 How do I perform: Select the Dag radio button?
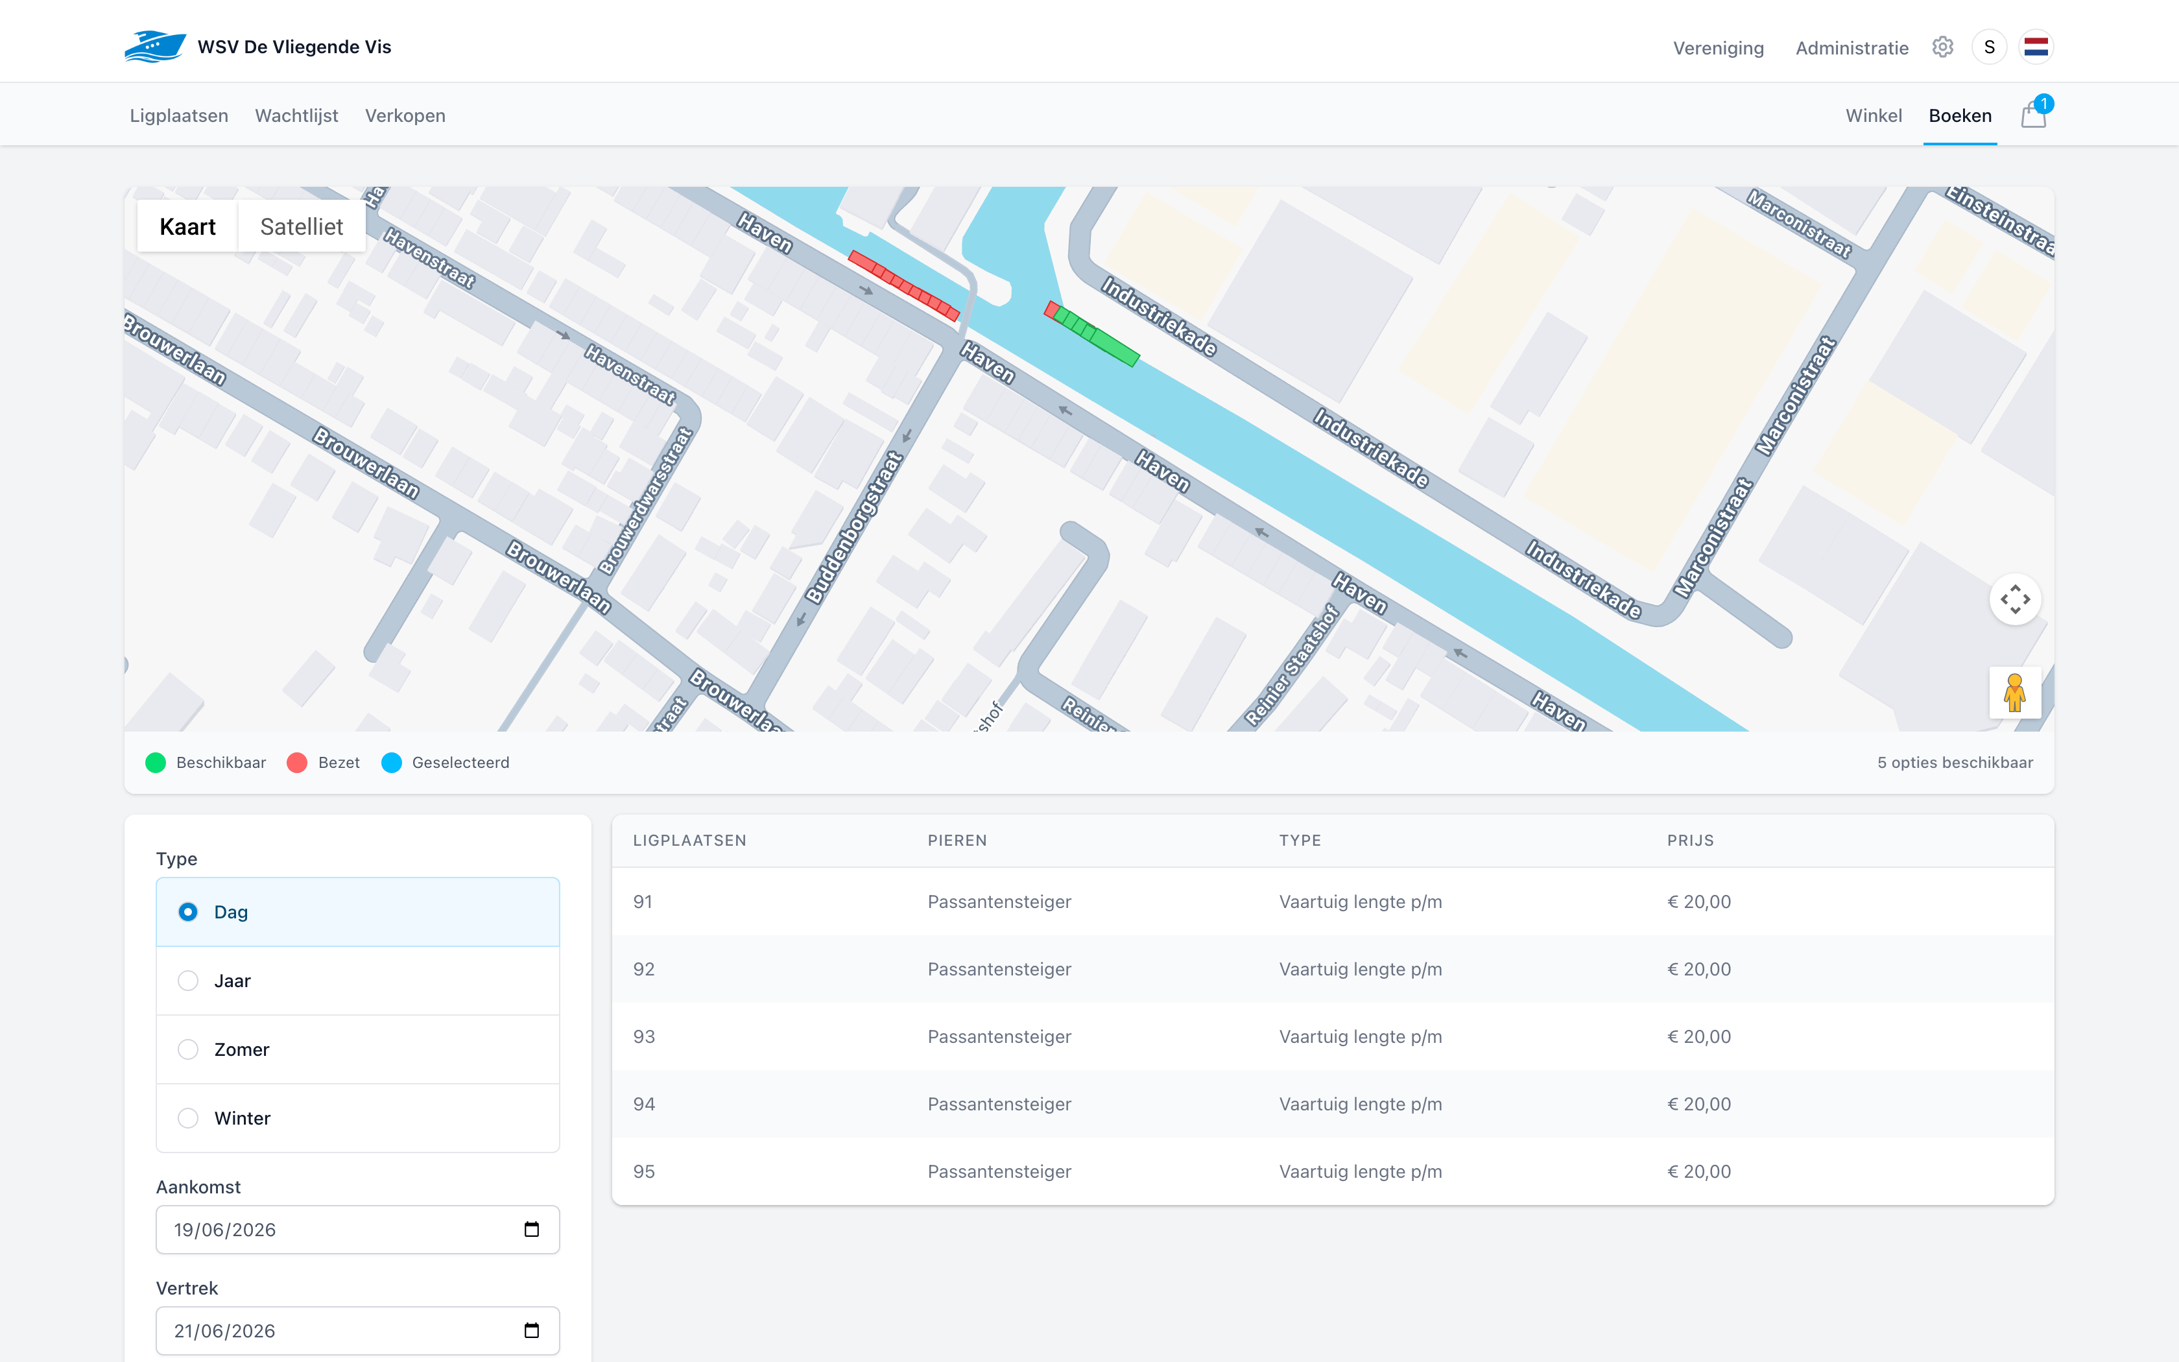click(x=188, y=912)
